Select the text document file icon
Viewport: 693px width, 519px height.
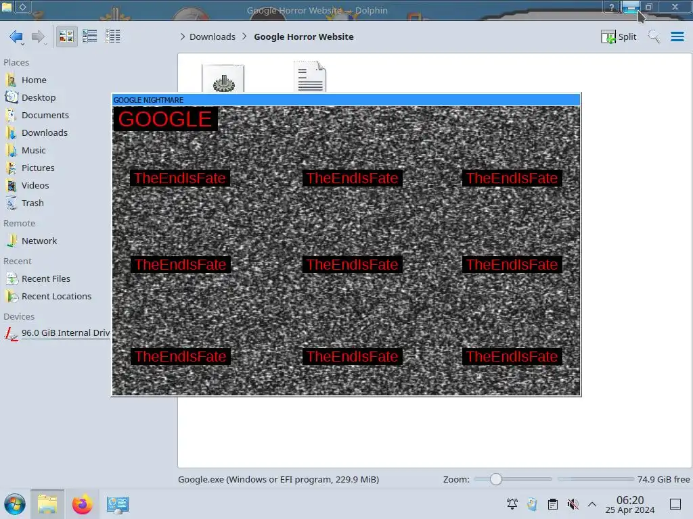(310, 77)
